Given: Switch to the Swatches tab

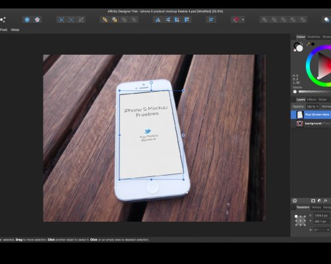Looking at the screenshot, I should click(x=314, y=37).
